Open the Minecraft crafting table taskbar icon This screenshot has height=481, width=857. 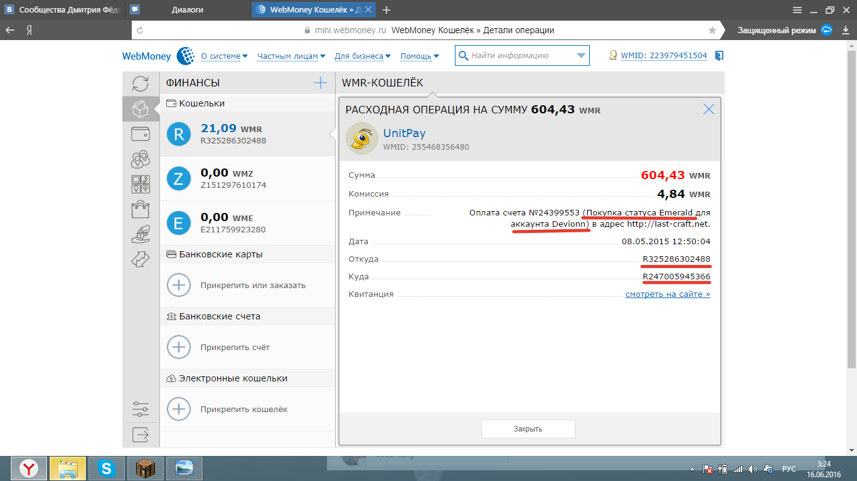[x=146, y=468]
